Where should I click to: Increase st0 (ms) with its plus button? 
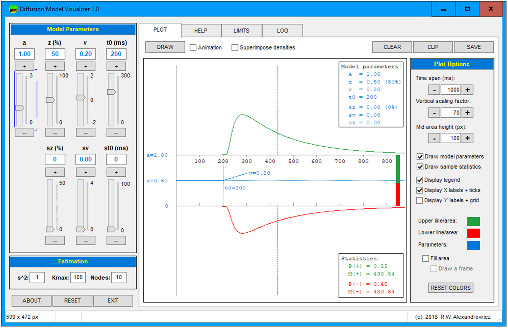click(x=116, y=172)
